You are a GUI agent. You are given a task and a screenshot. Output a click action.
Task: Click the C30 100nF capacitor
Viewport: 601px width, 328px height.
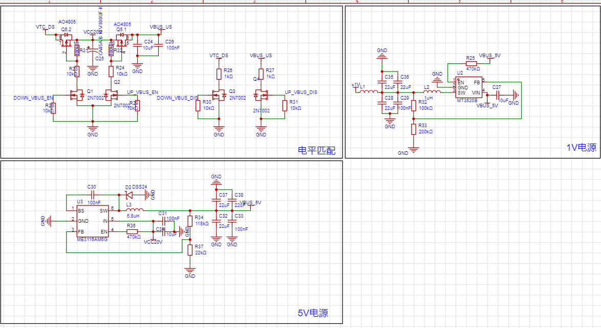pos(93,195)
